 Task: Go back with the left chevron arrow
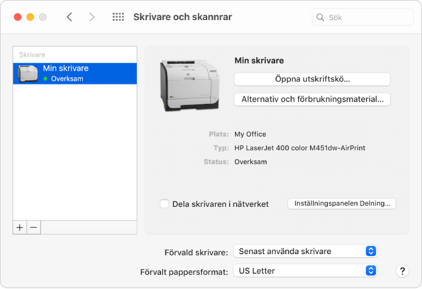[69, 17]
